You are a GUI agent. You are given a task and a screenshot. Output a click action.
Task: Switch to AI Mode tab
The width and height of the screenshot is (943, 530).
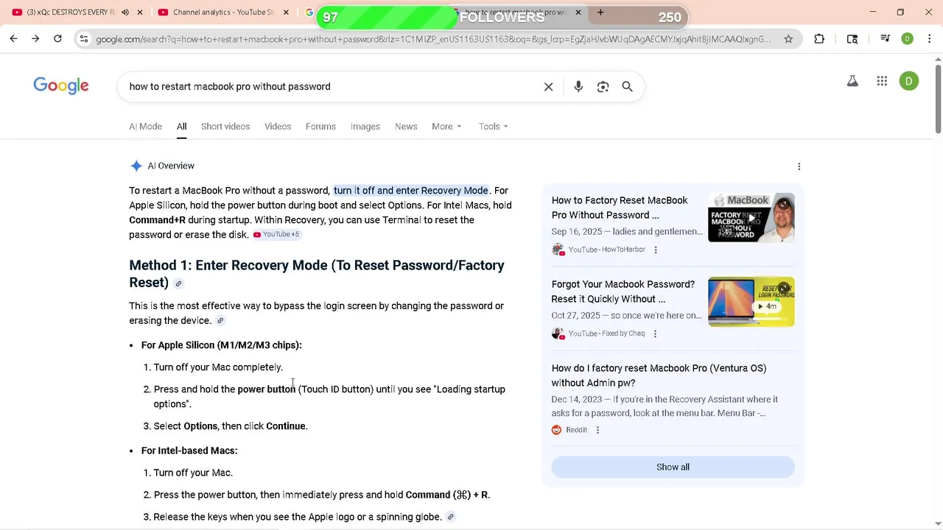tap(145, 127)
